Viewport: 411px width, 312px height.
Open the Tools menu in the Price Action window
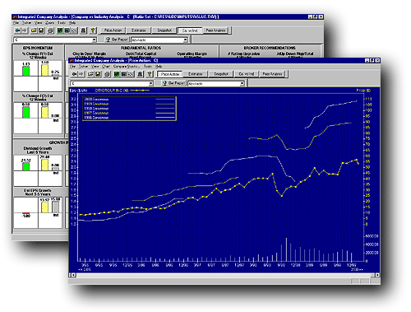(148, 67)
